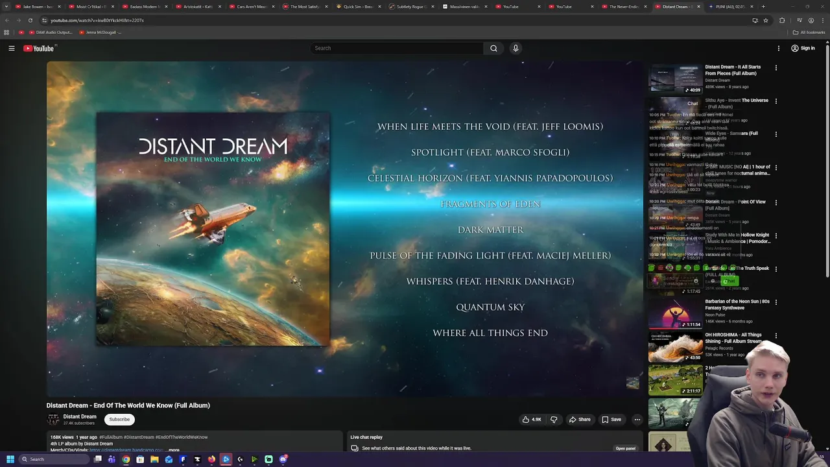Viewport: 830px width, 467px height.
Task: Like the video with thumbs up
Action: point(532,420)
